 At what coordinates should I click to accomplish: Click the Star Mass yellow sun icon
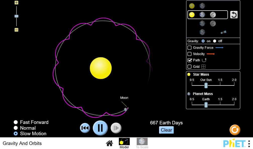point(189,74)
